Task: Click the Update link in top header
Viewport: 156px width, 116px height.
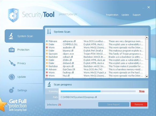Action: (x=125, y=15)
